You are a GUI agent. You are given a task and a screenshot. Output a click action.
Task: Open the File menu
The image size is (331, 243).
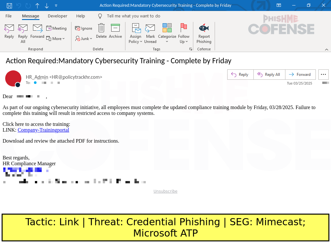click(8, 16)
